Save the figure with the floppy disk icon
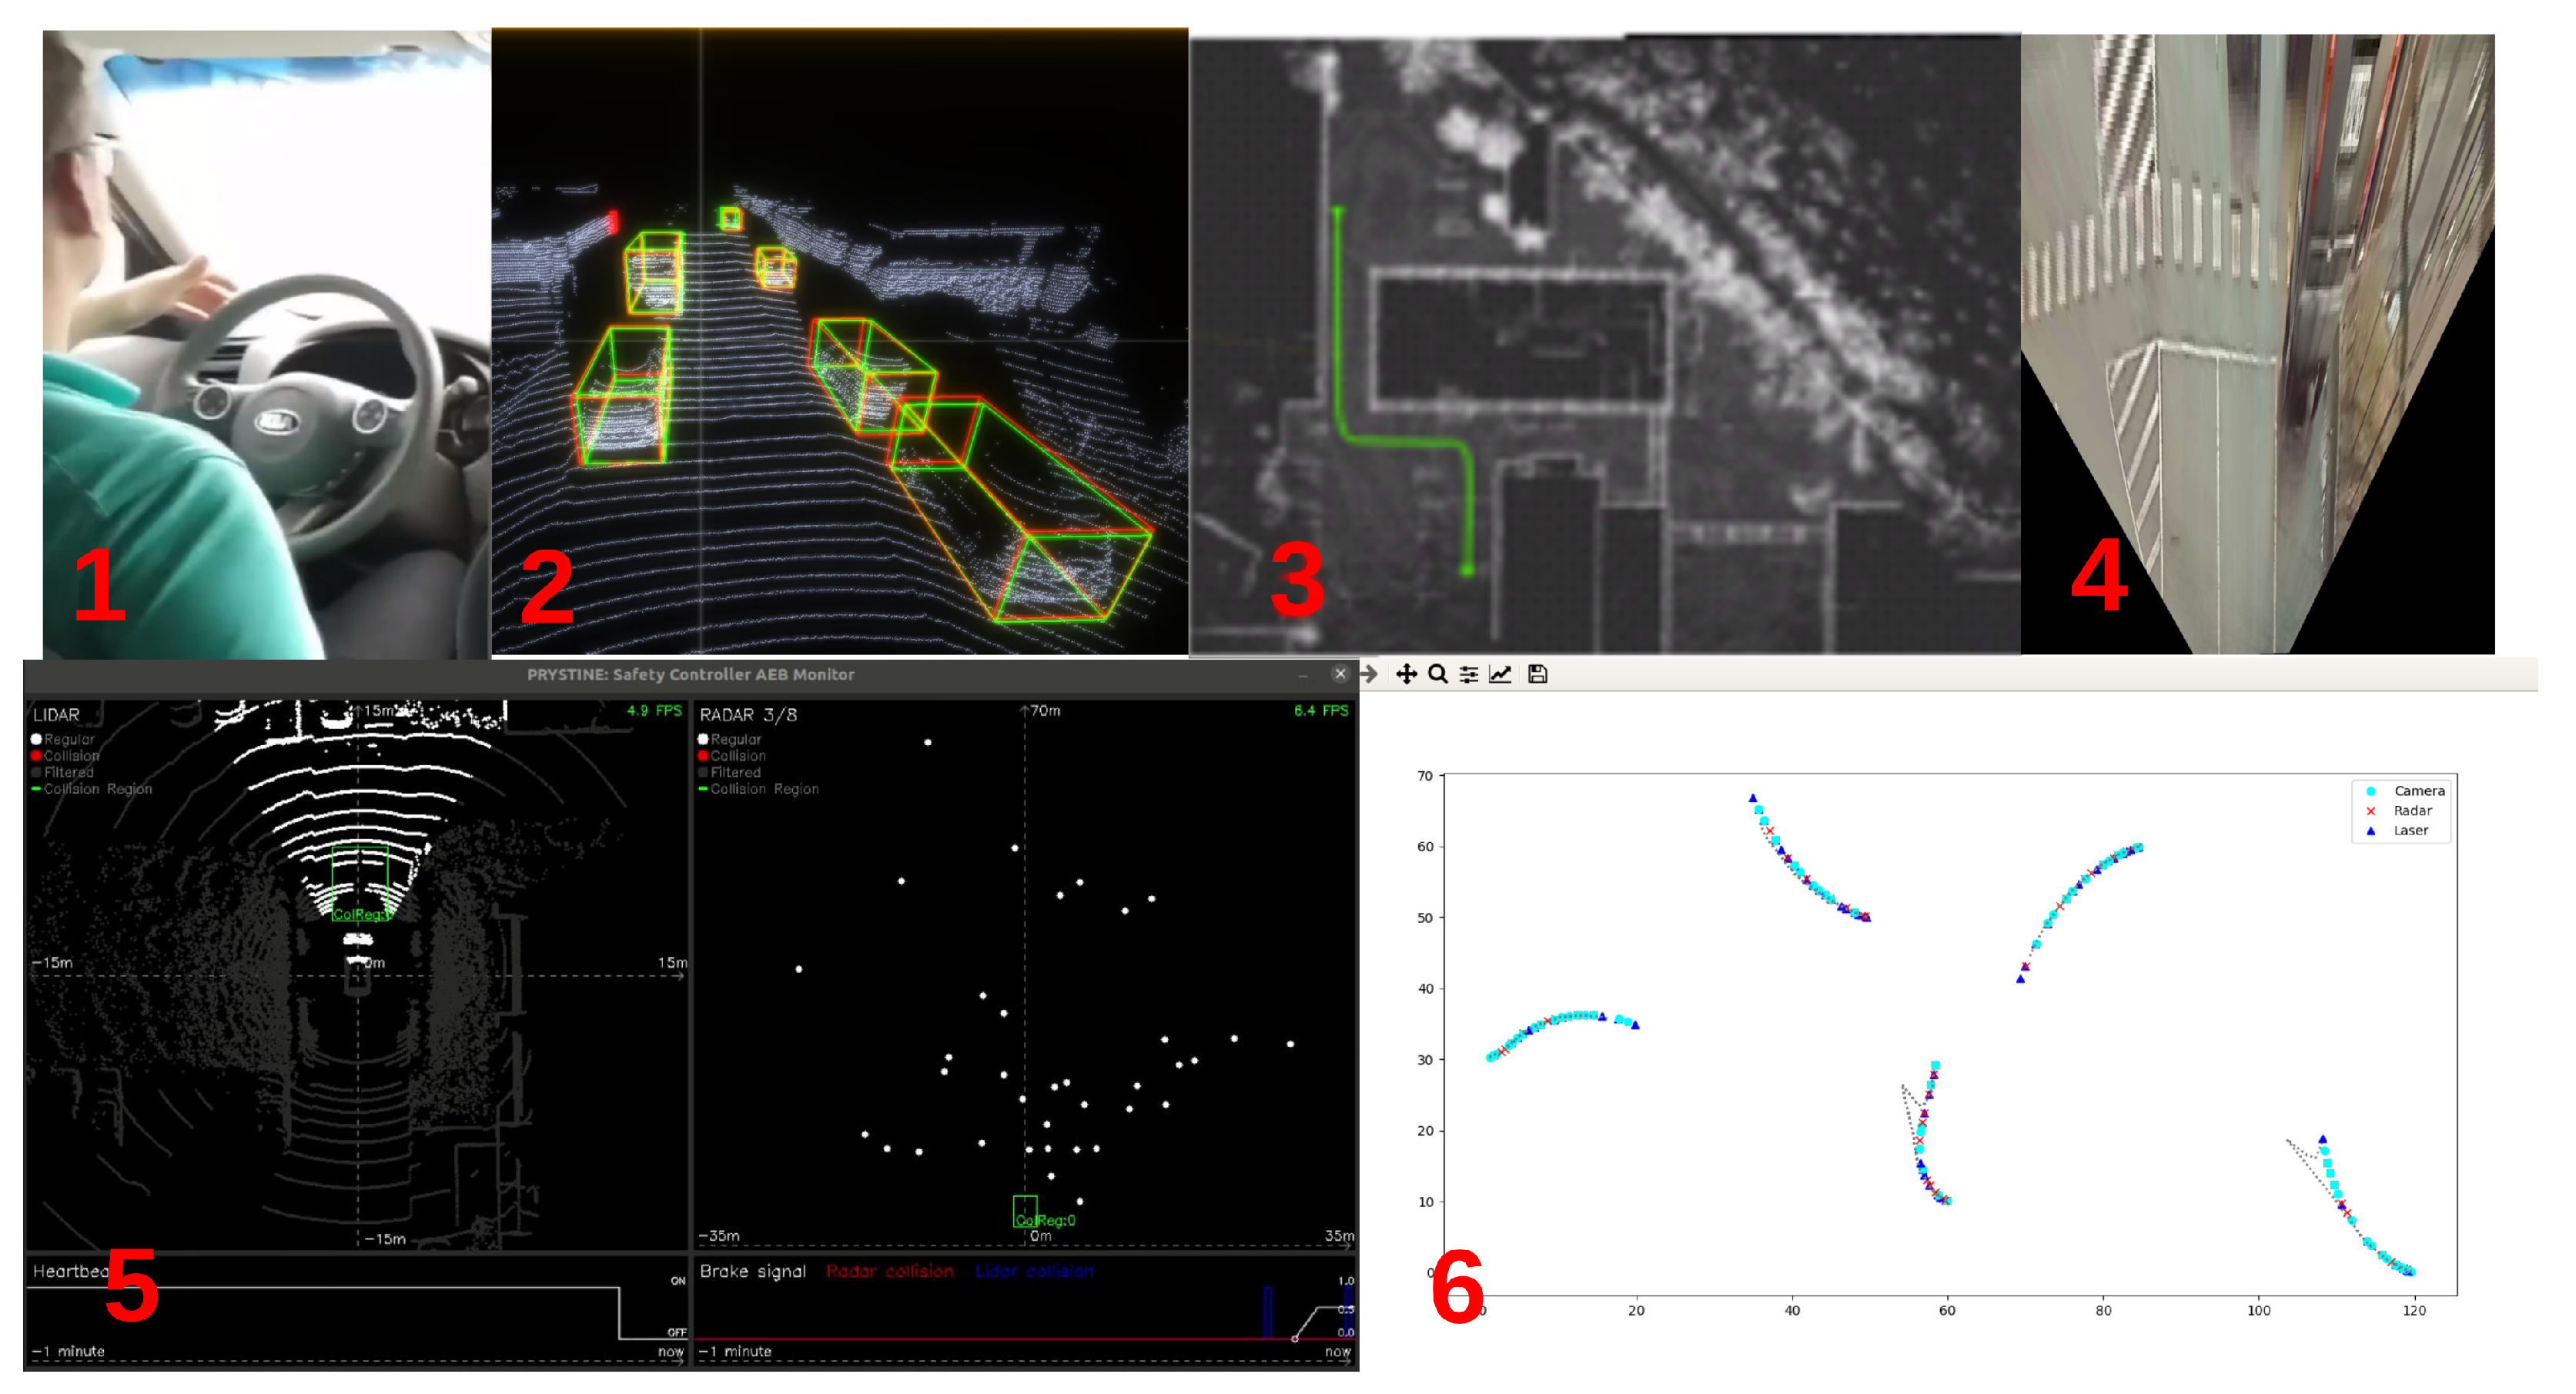The height and width of the screenshot is (1394, 2576). click(x=1538, y=674)
